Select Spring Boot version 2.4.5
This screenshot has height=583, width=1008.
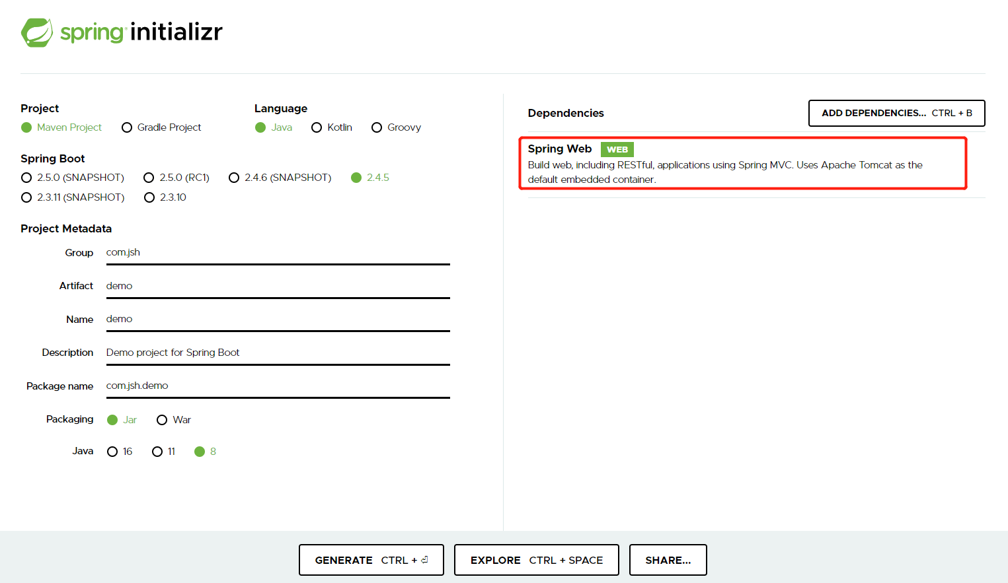click(x=370, y=178)
